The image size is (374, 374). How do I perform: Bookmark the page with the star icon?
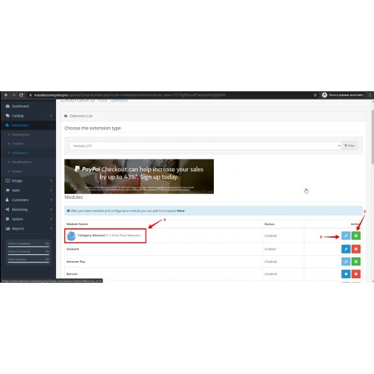pos(315,95)
